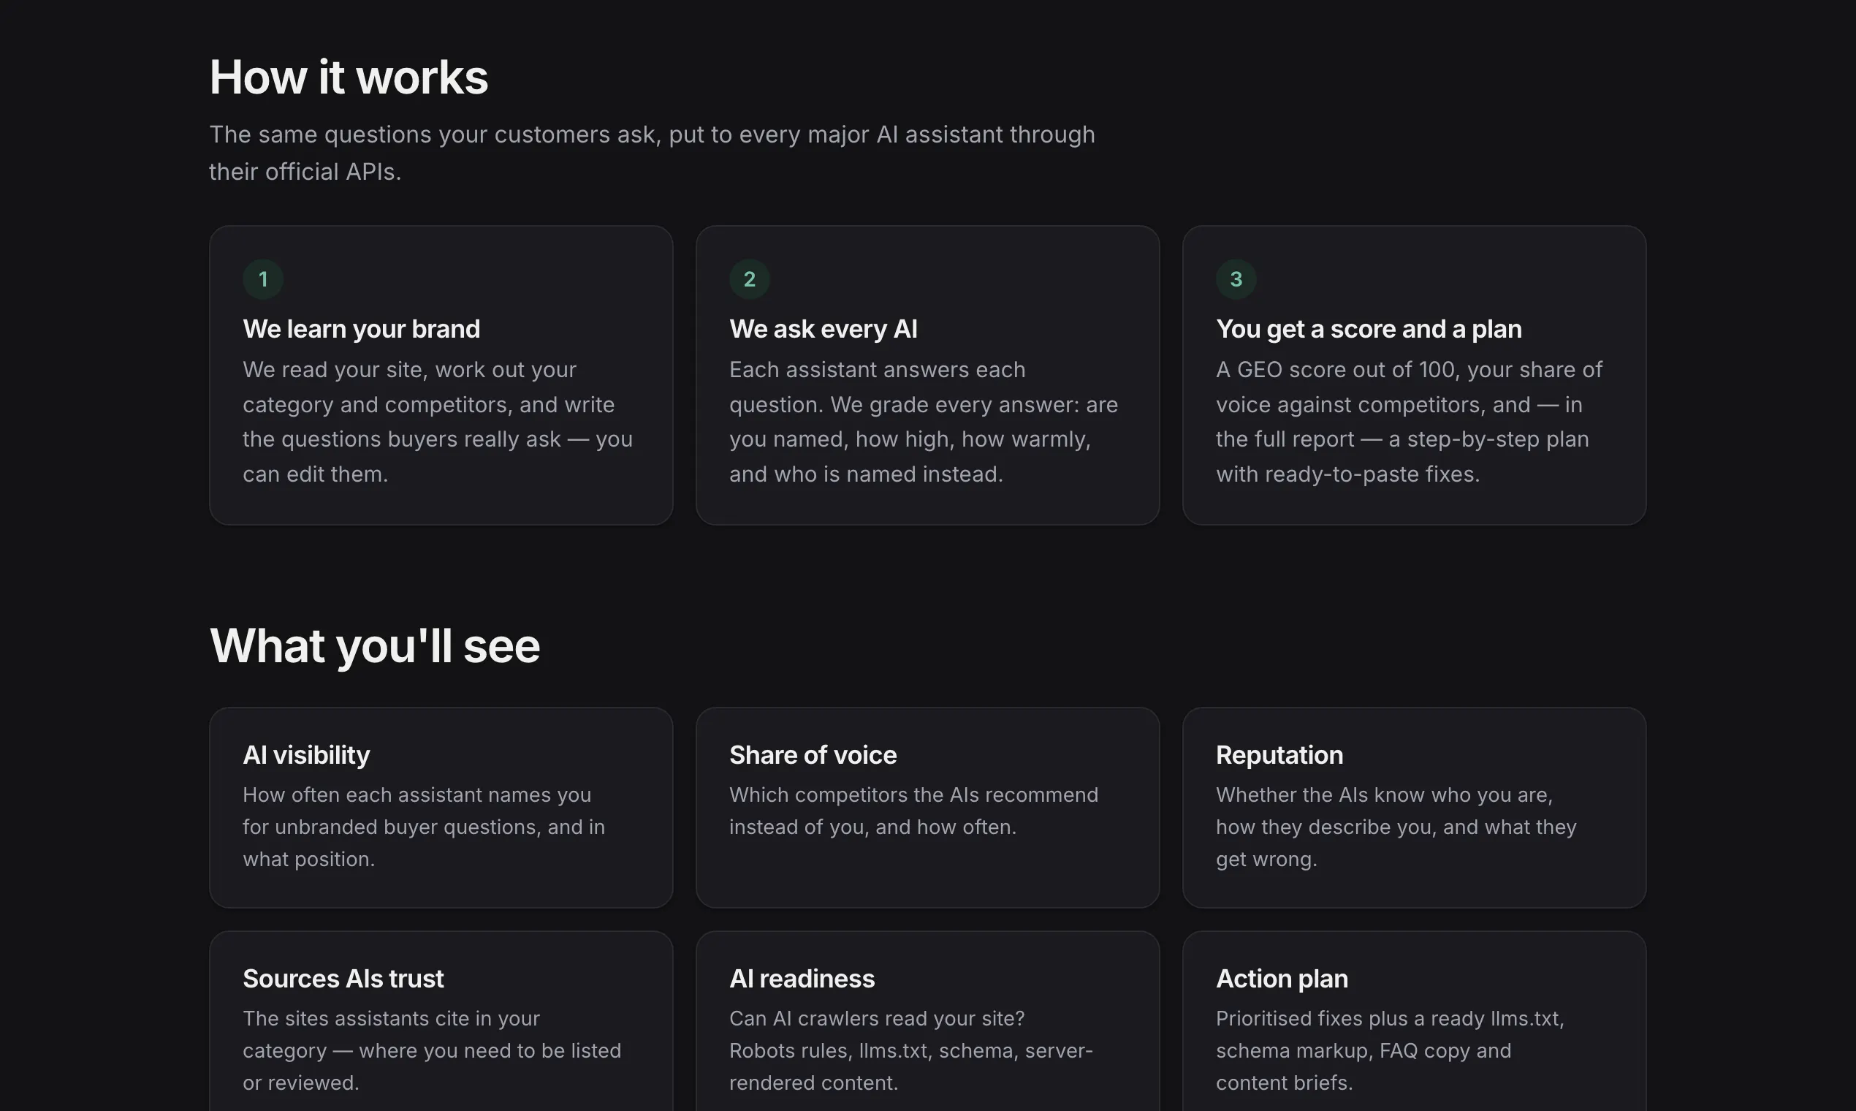Click the 'How it works' section heading
The width and height of the screenshot is (1856, 1111).
point(349,77)
